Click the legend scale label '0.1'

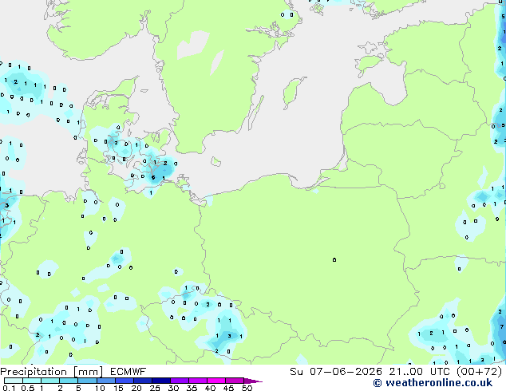coord(9,388)
